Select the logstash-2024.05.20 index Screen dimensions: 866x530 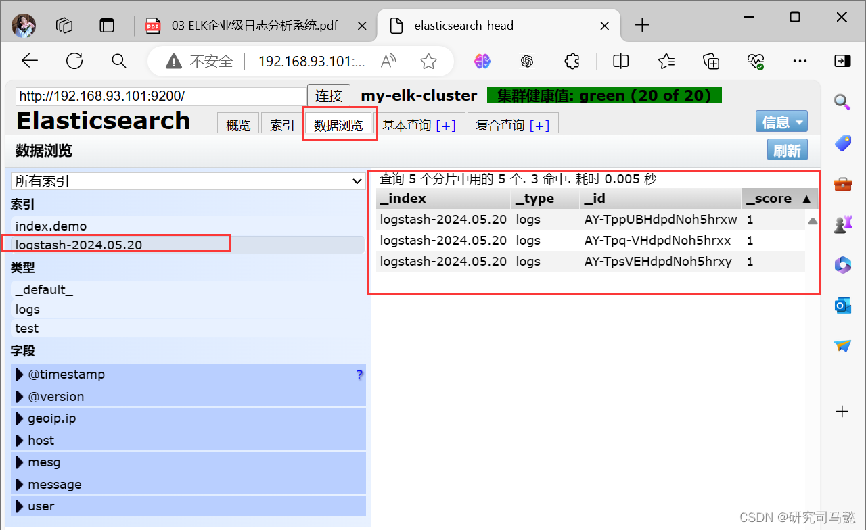(x=188, y=245)
